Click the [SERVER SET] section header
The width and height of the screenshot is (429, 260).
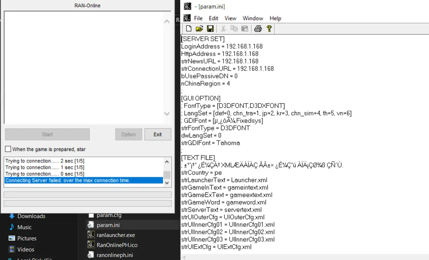pos(203,39)
